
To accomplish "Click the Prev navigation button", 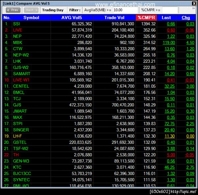I will (x=13, y=10).
